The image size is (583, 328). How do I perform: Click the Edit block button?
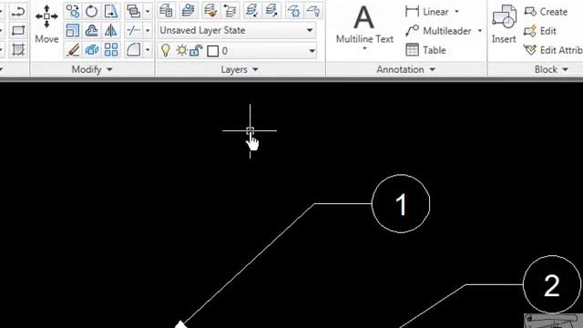pyautogui.click(x=540, y=31)
